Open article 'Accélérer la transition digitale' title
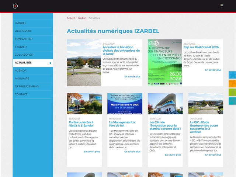 point(121,51)
